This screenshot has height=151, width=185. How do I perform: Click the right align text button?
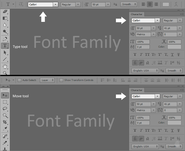156,4
